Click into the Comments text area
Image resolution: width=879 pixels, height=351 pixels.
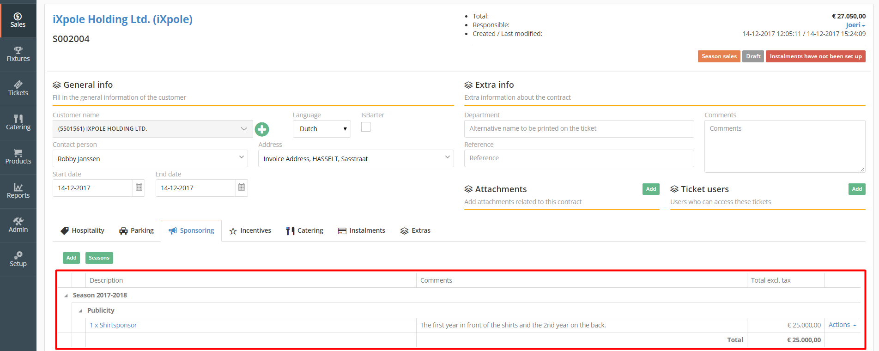click(x=785, y=146)
